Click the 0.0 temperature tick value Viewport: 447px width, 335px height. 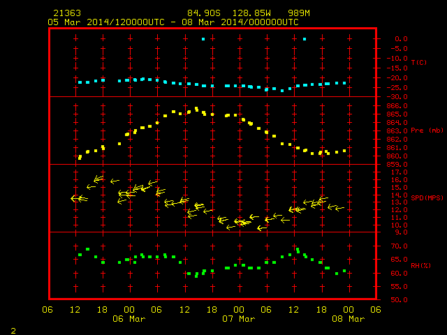(401, 39)
